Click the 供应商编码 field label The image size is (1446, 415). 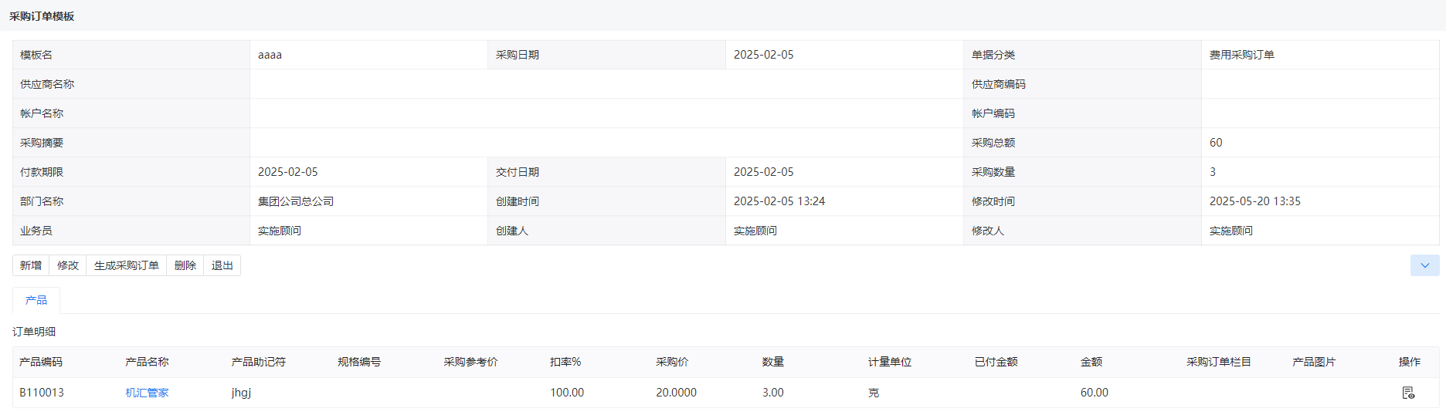tap(999, 84)
